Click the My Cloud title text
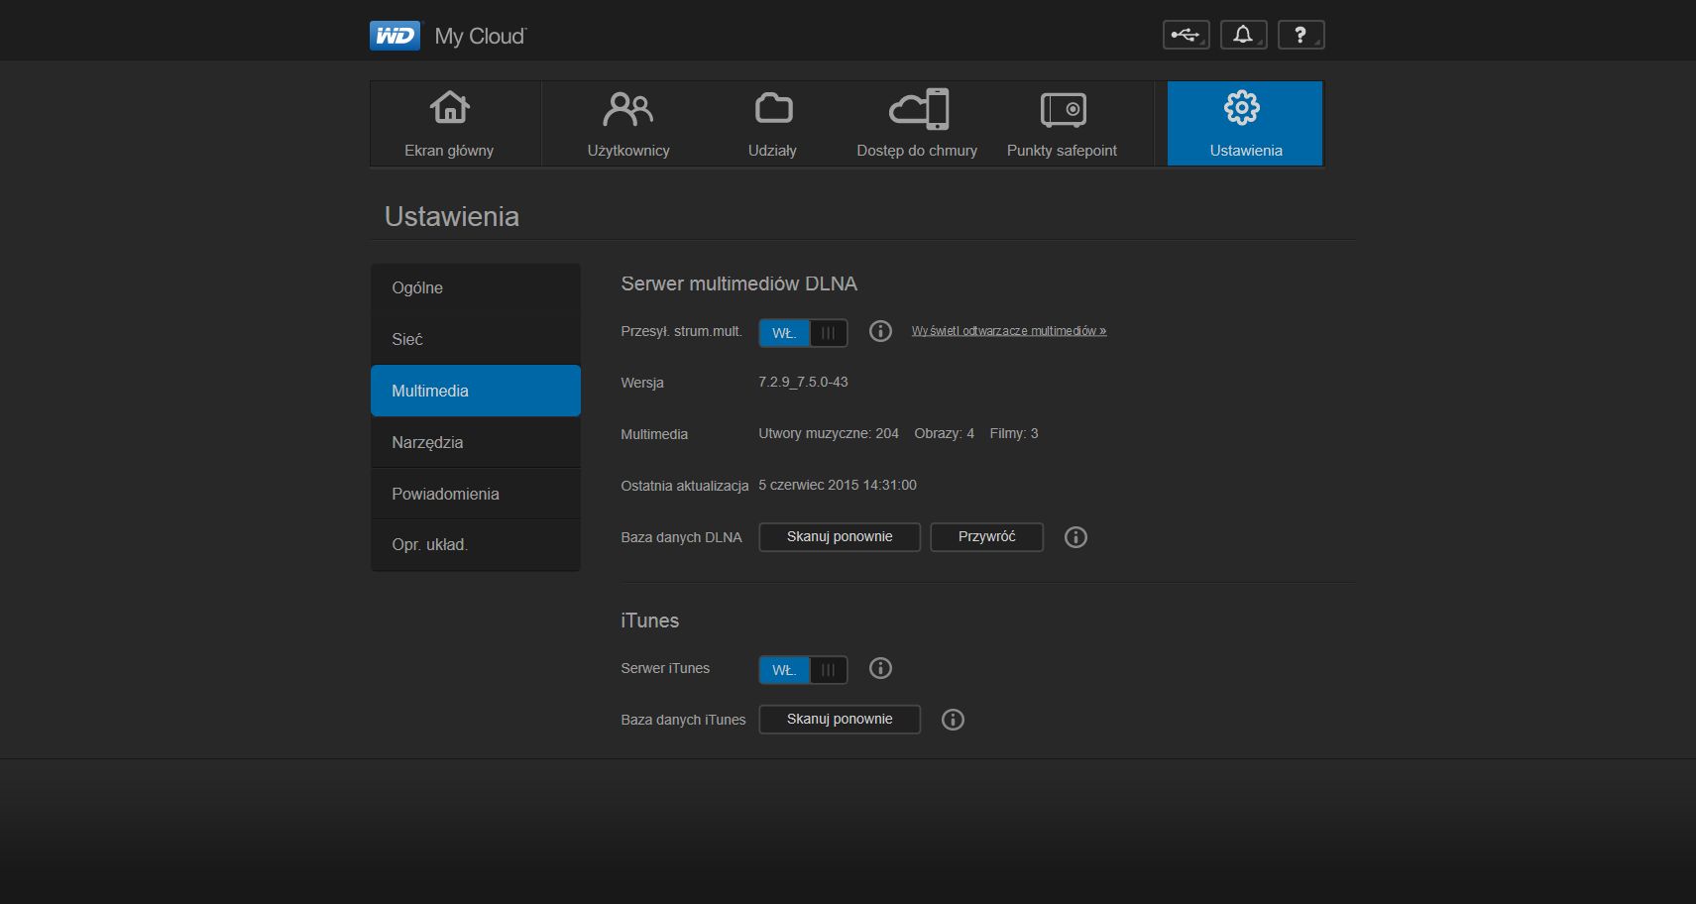Viewport: 1696px width, 904px height. pos(481,37)
